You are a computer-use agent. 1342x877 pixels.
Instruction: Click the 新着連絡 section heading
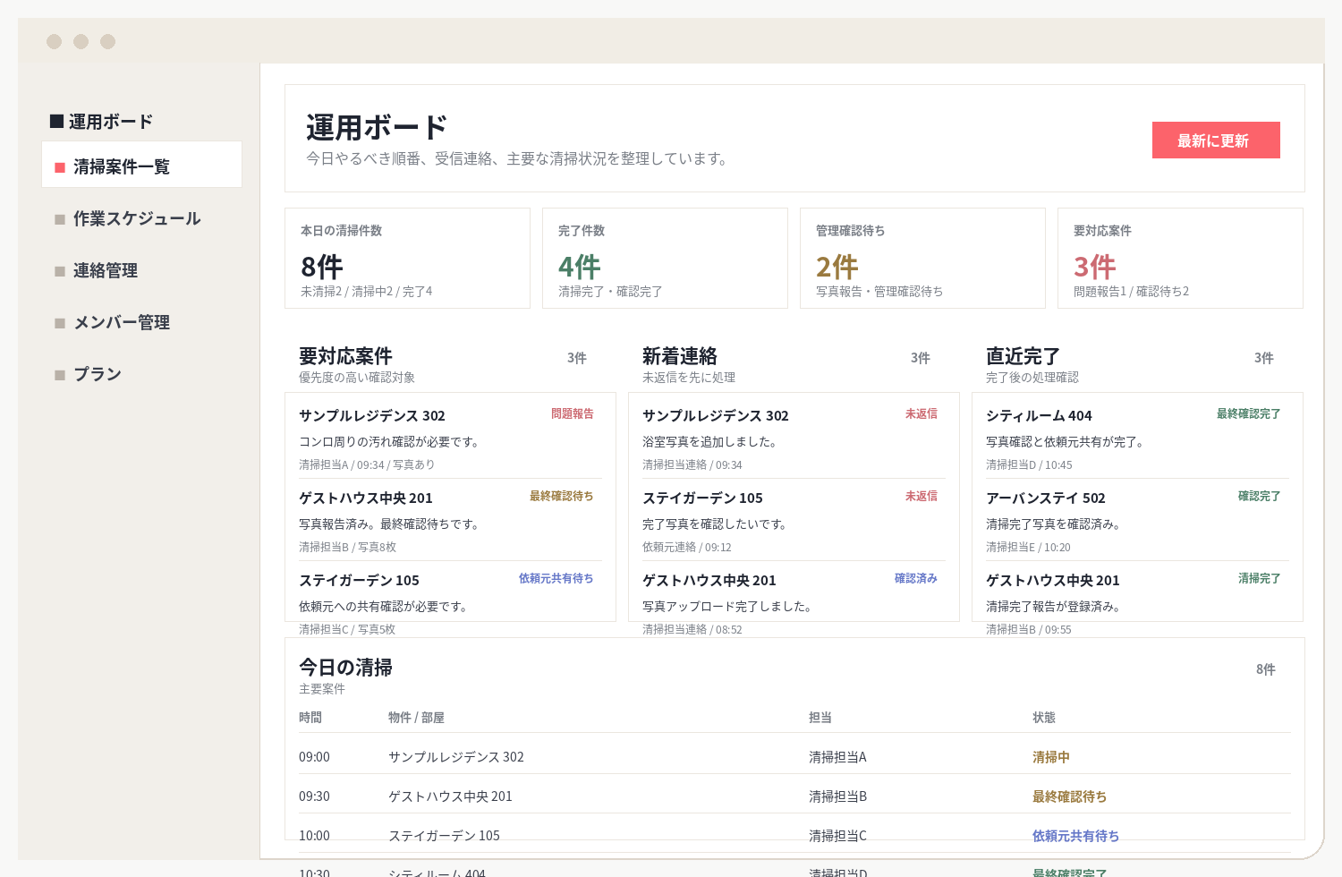coord(680,356)
